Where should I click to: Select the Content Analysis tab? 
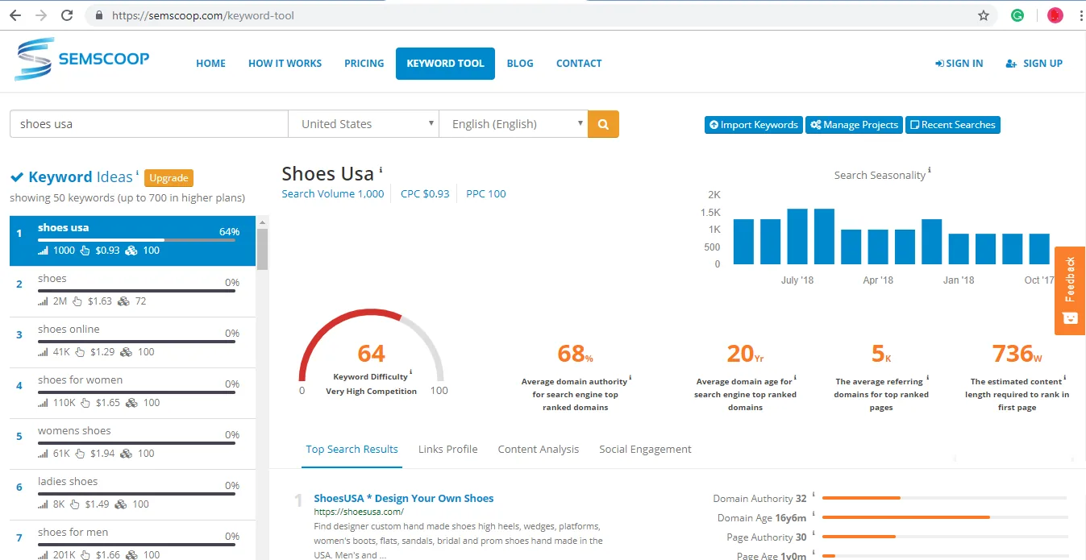[538, 449]
